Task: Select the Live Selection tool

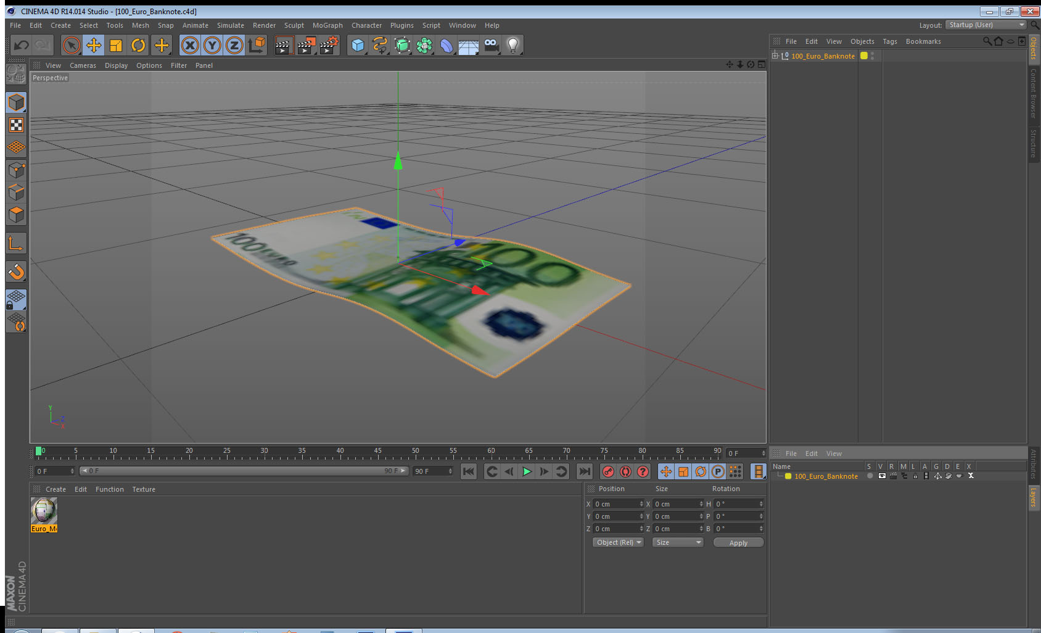Action: (72, 45)
